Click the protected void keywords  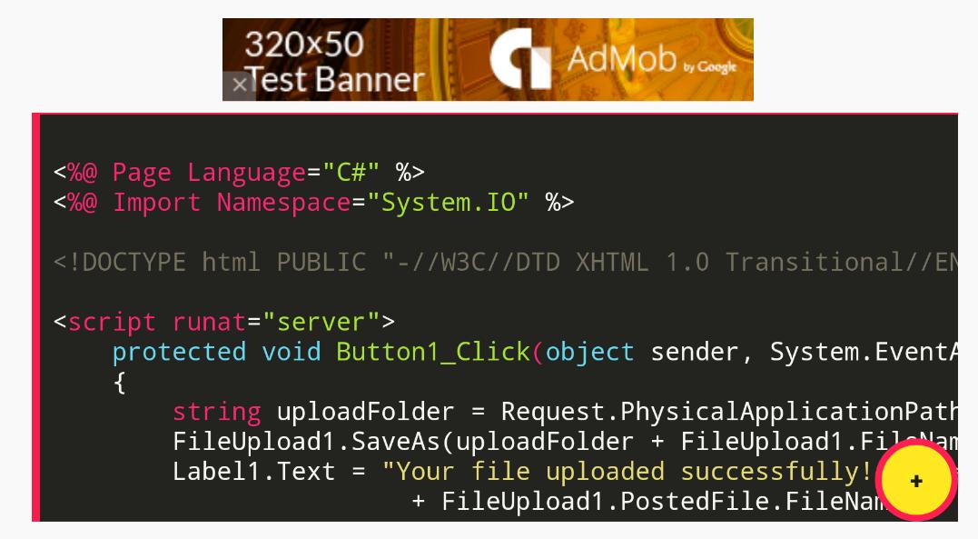[216, 353]
